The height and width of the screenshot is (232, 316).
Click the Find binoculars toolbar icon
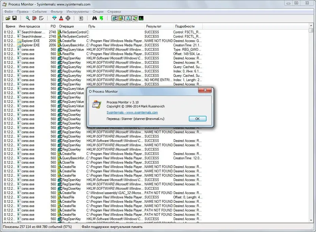(94, 18)
